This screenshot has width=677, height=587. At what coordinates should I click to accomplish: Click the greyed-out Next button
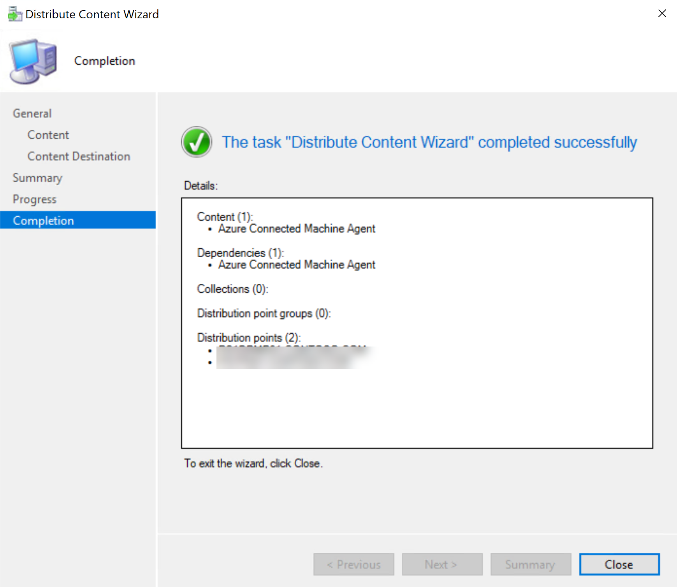(442, 564)
